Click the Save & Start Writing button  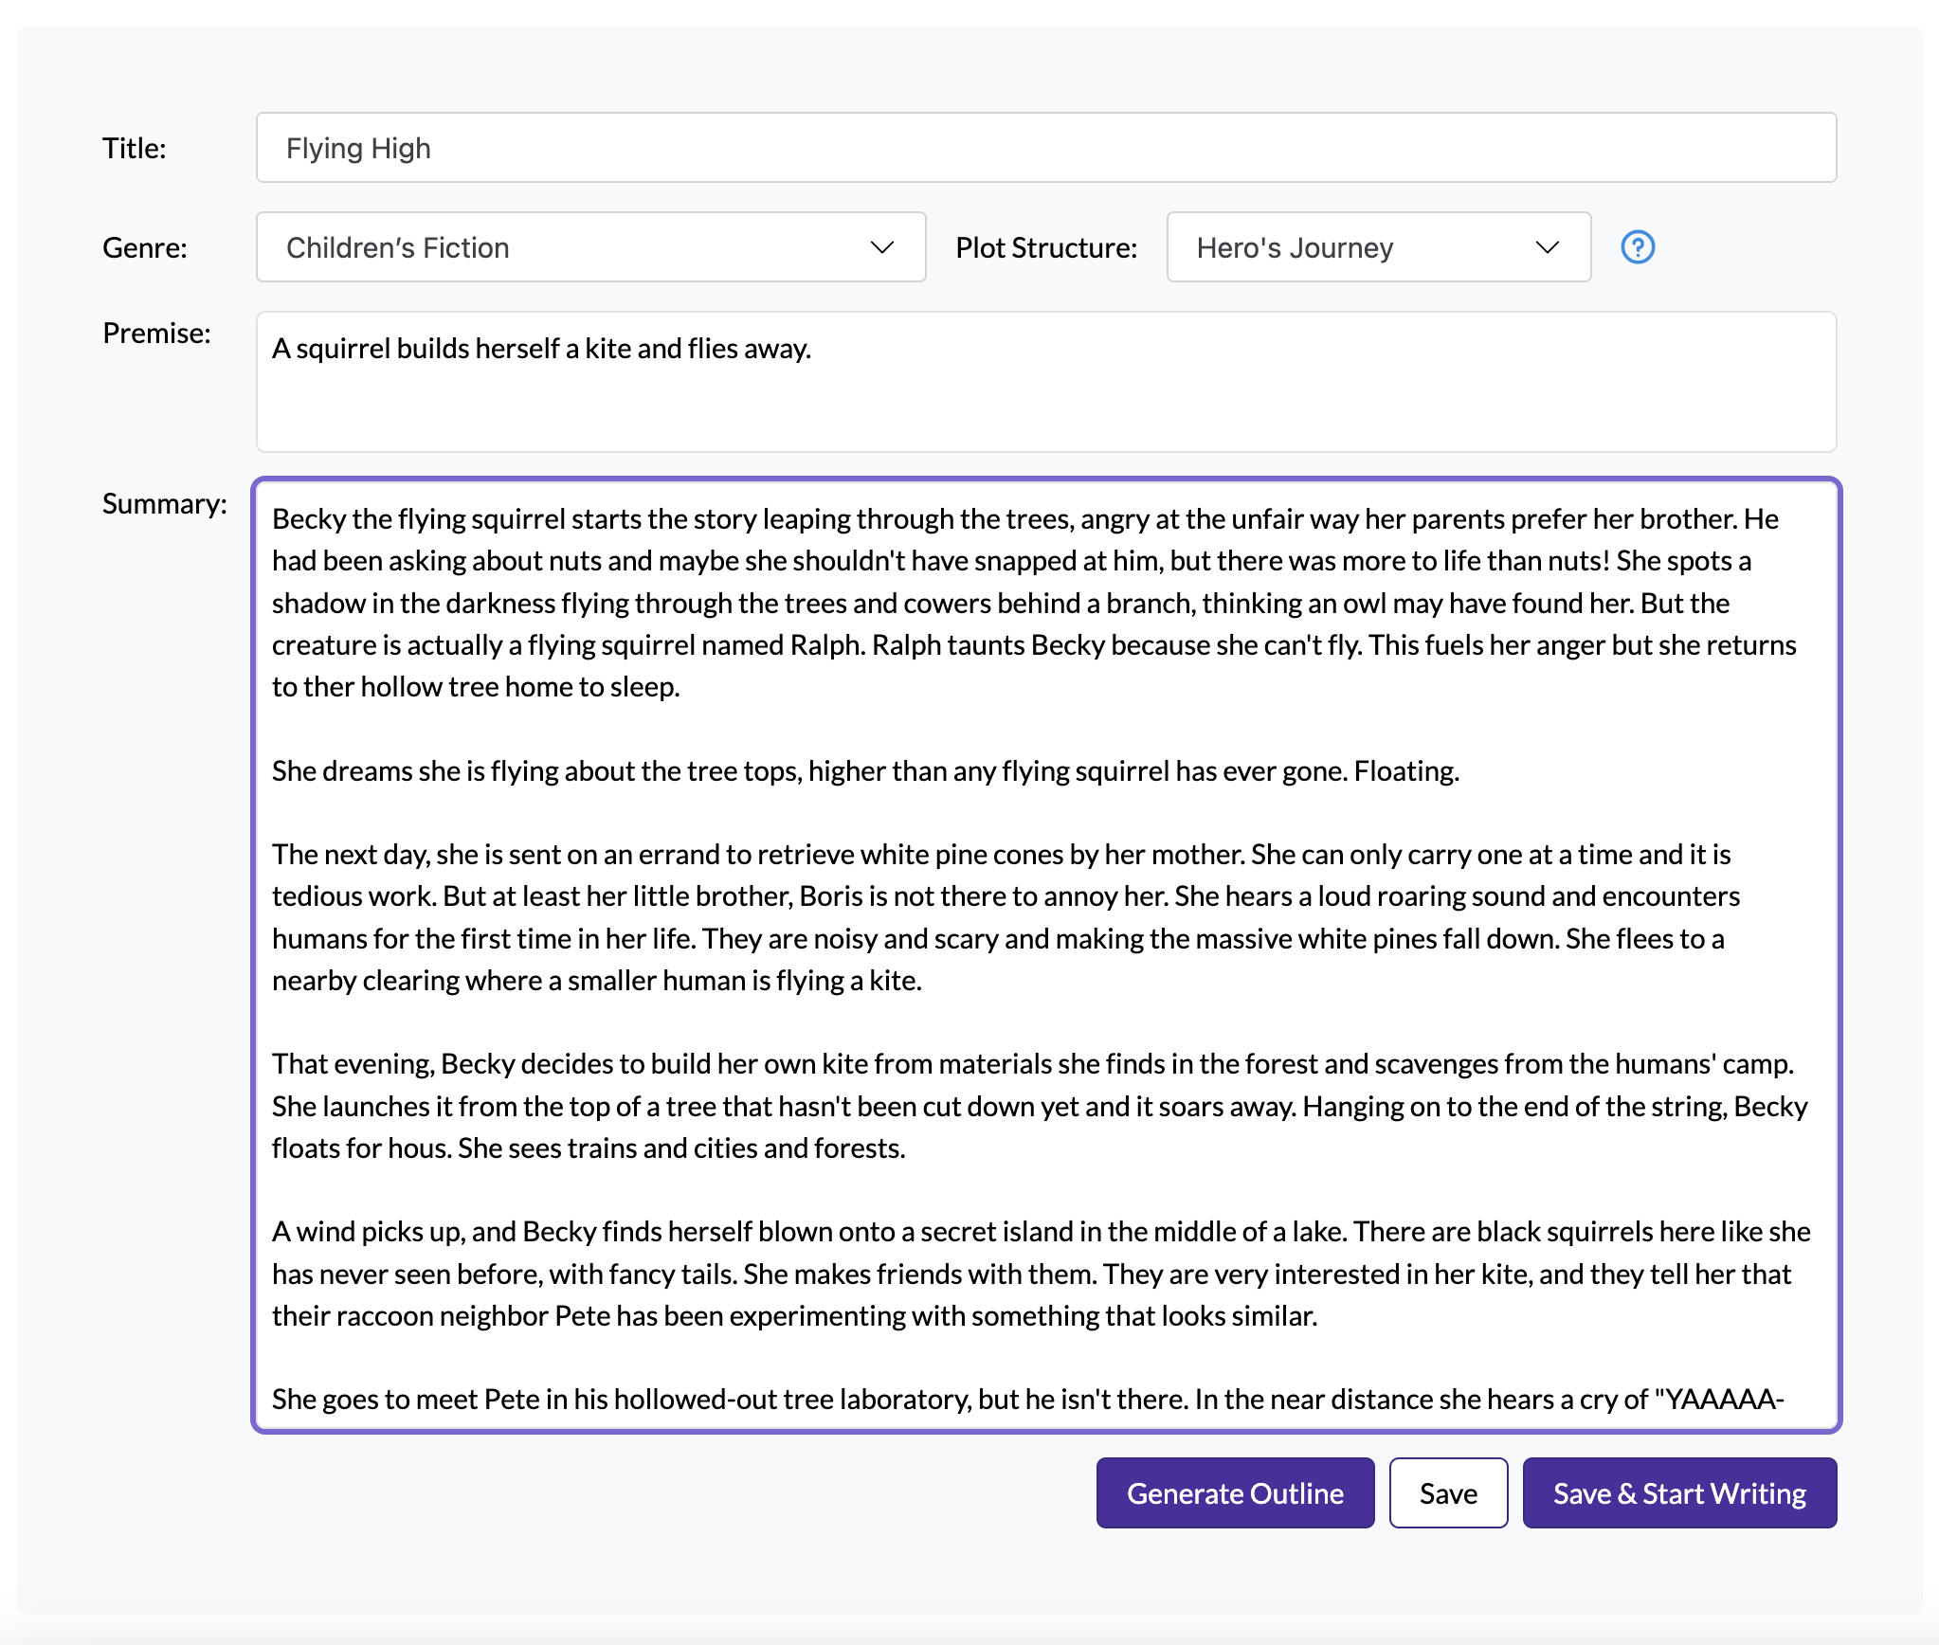pos(1679,1493)
